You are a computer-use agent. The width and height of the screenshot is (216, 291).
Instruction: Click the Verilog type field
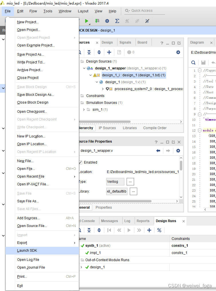coord(115,182)
